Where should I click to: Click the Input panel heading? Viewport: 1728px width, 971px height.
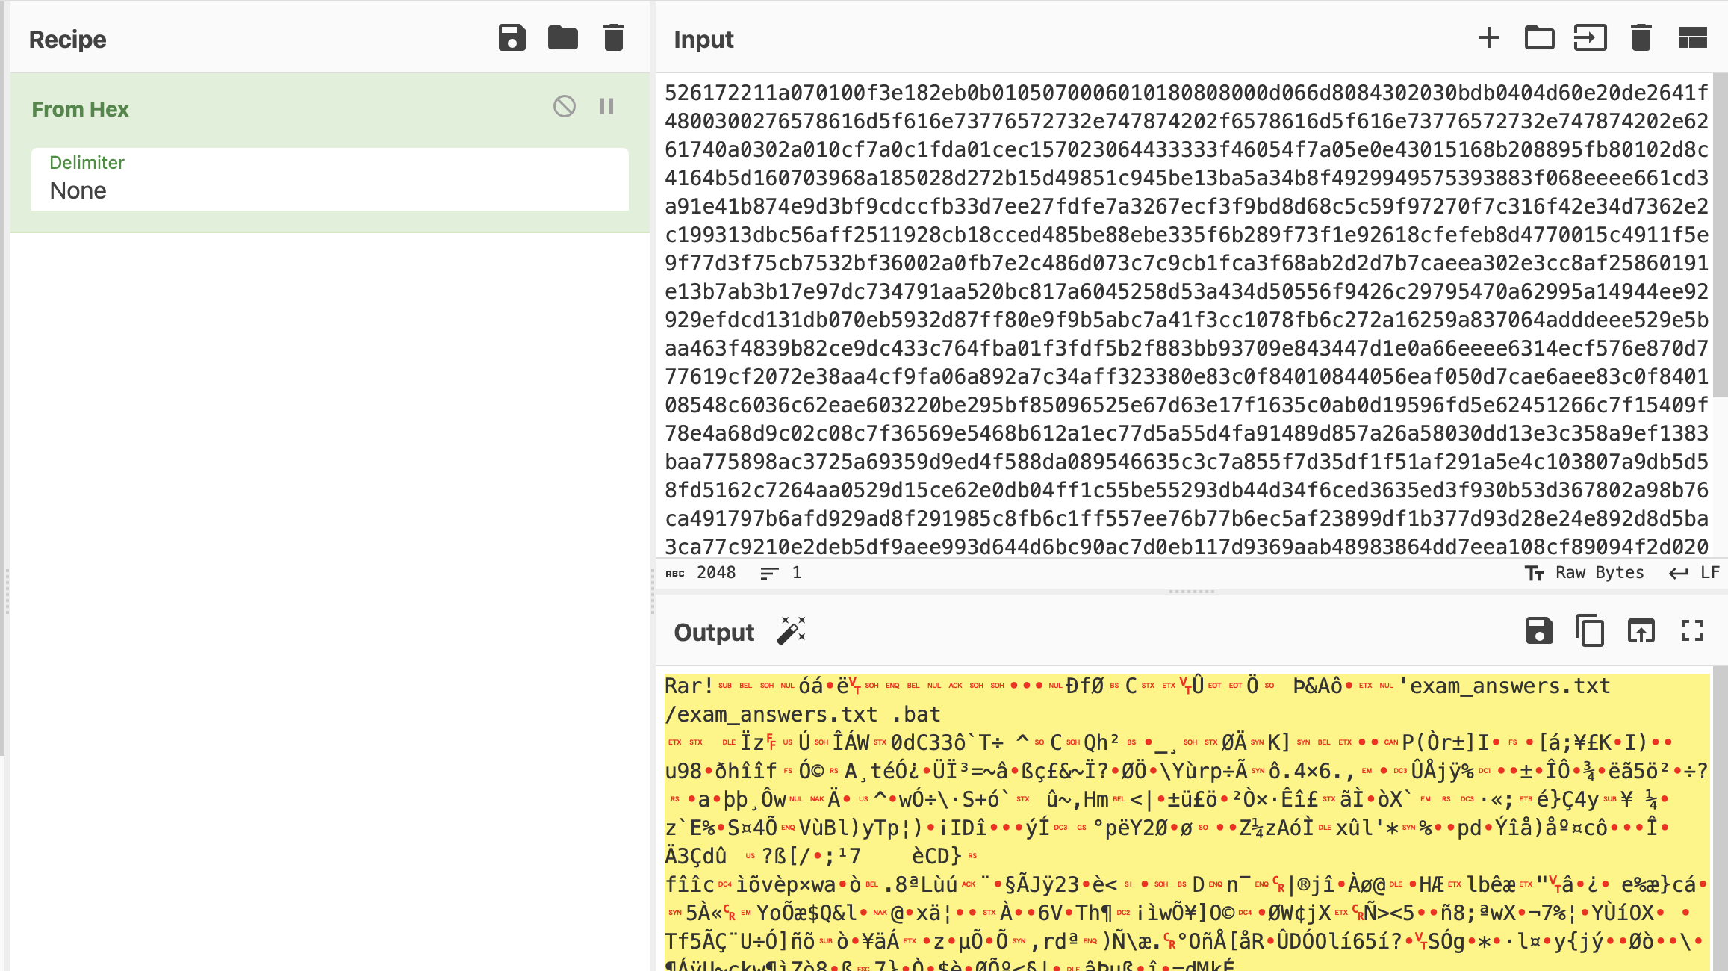click(703, 40)
